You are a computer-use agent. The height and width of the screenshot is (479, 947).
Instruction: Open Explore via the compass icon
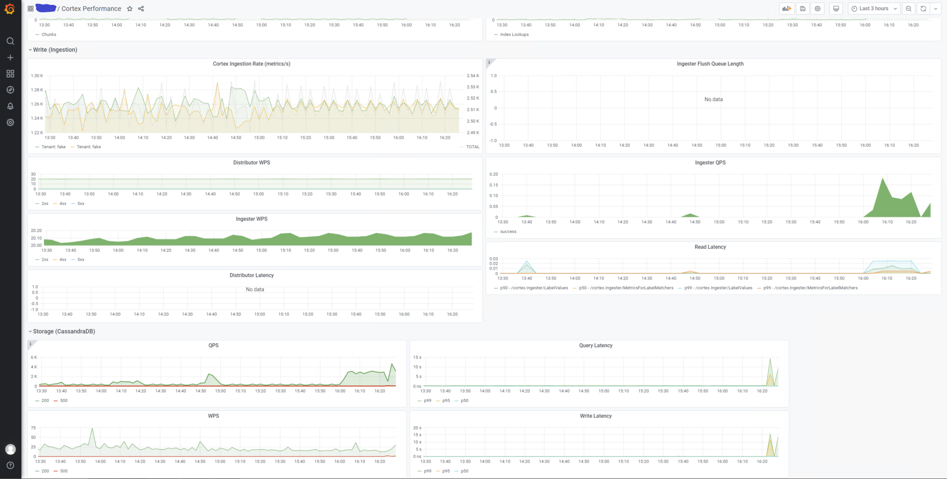10,90
